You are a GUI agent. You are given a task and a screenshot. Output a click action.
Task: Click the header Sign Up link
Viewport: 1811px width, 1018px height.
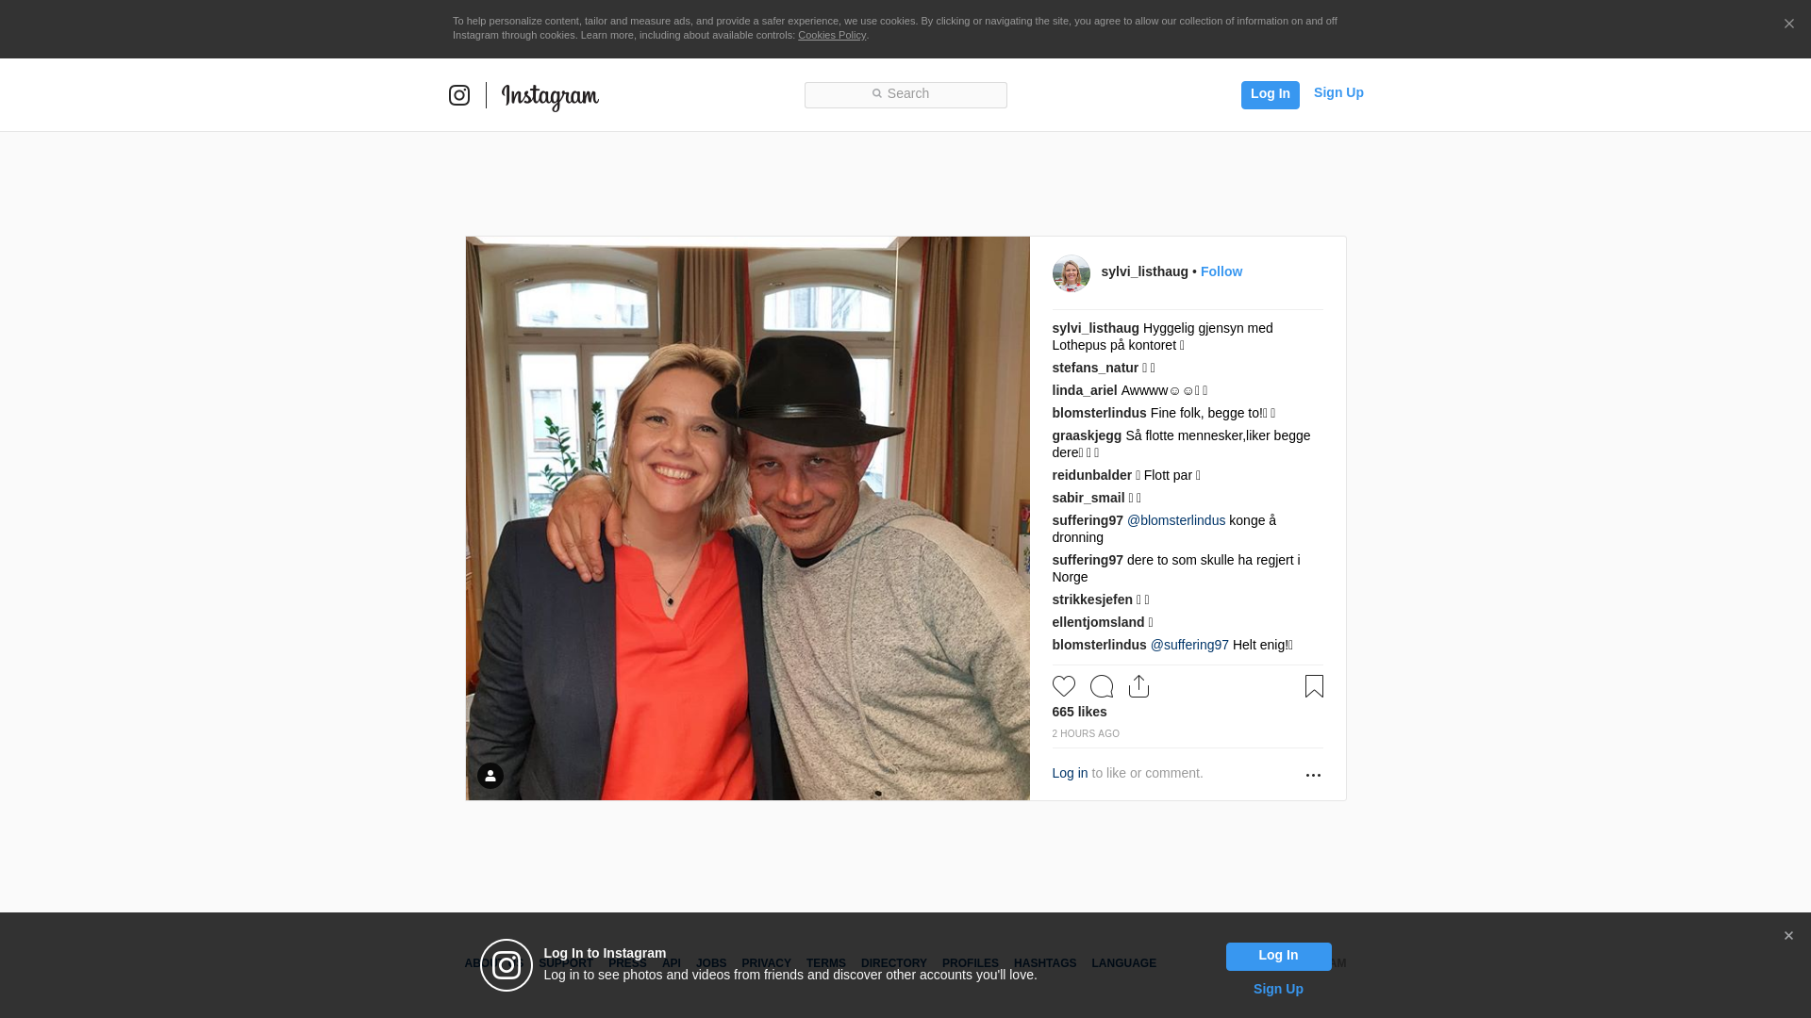point(1338,92)
